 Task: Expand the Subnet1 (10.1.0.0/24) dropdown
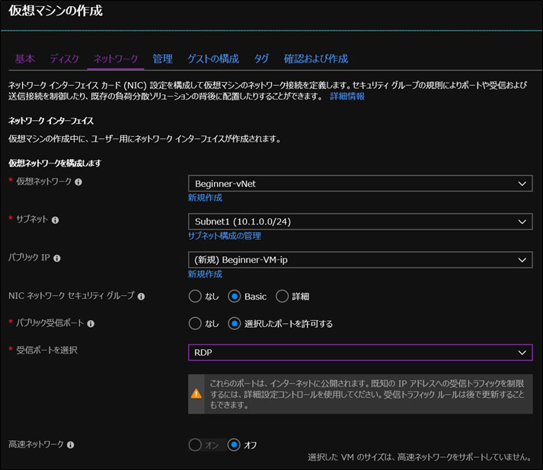[x=359, y=221]
